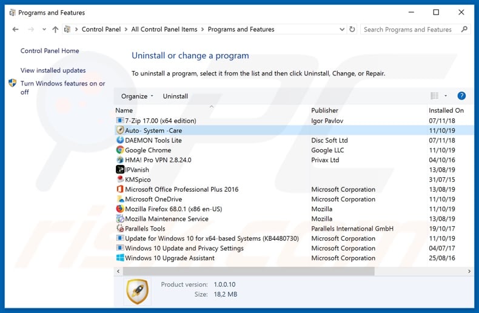The image size is (479, 313).
Task: Click the Windows 10 Upgrade Assistant icon
Action: pos(120,258)
